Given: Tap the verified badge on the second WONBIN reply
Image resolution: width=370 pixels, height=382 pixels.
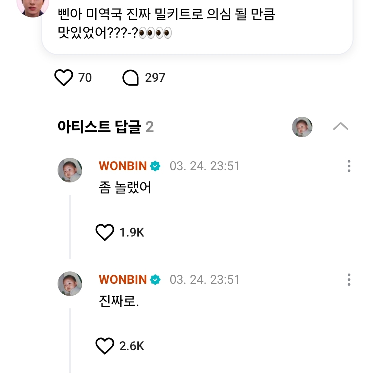Looking at the screenshot, I should coord(155,280).
